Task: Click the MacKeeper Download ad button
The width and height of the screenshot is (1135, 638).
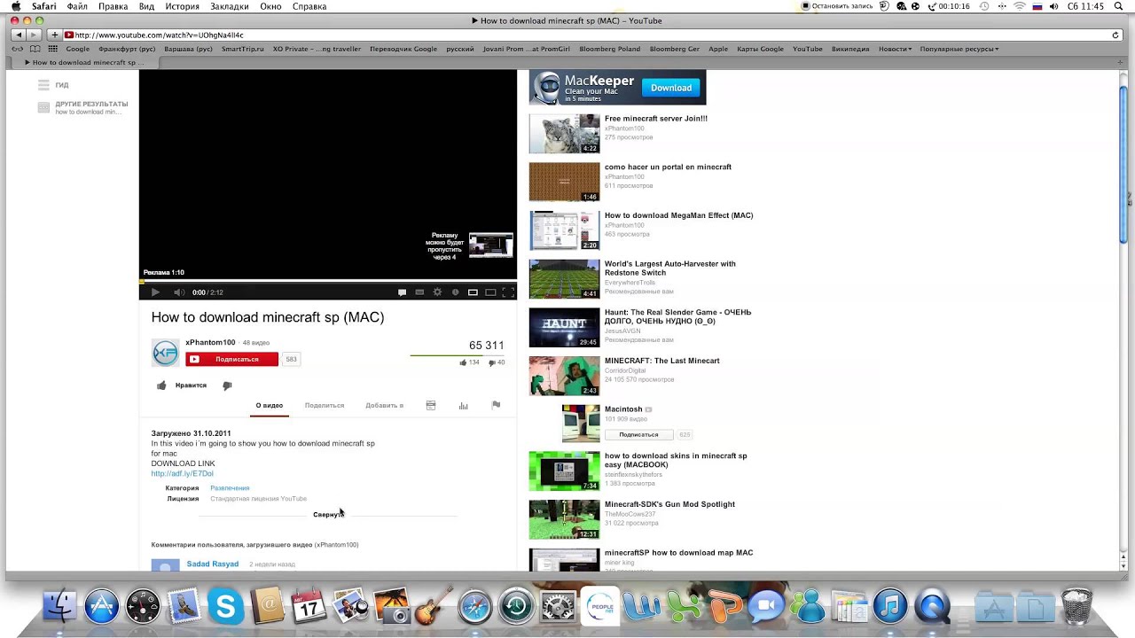Action: [x=671, y=88]
